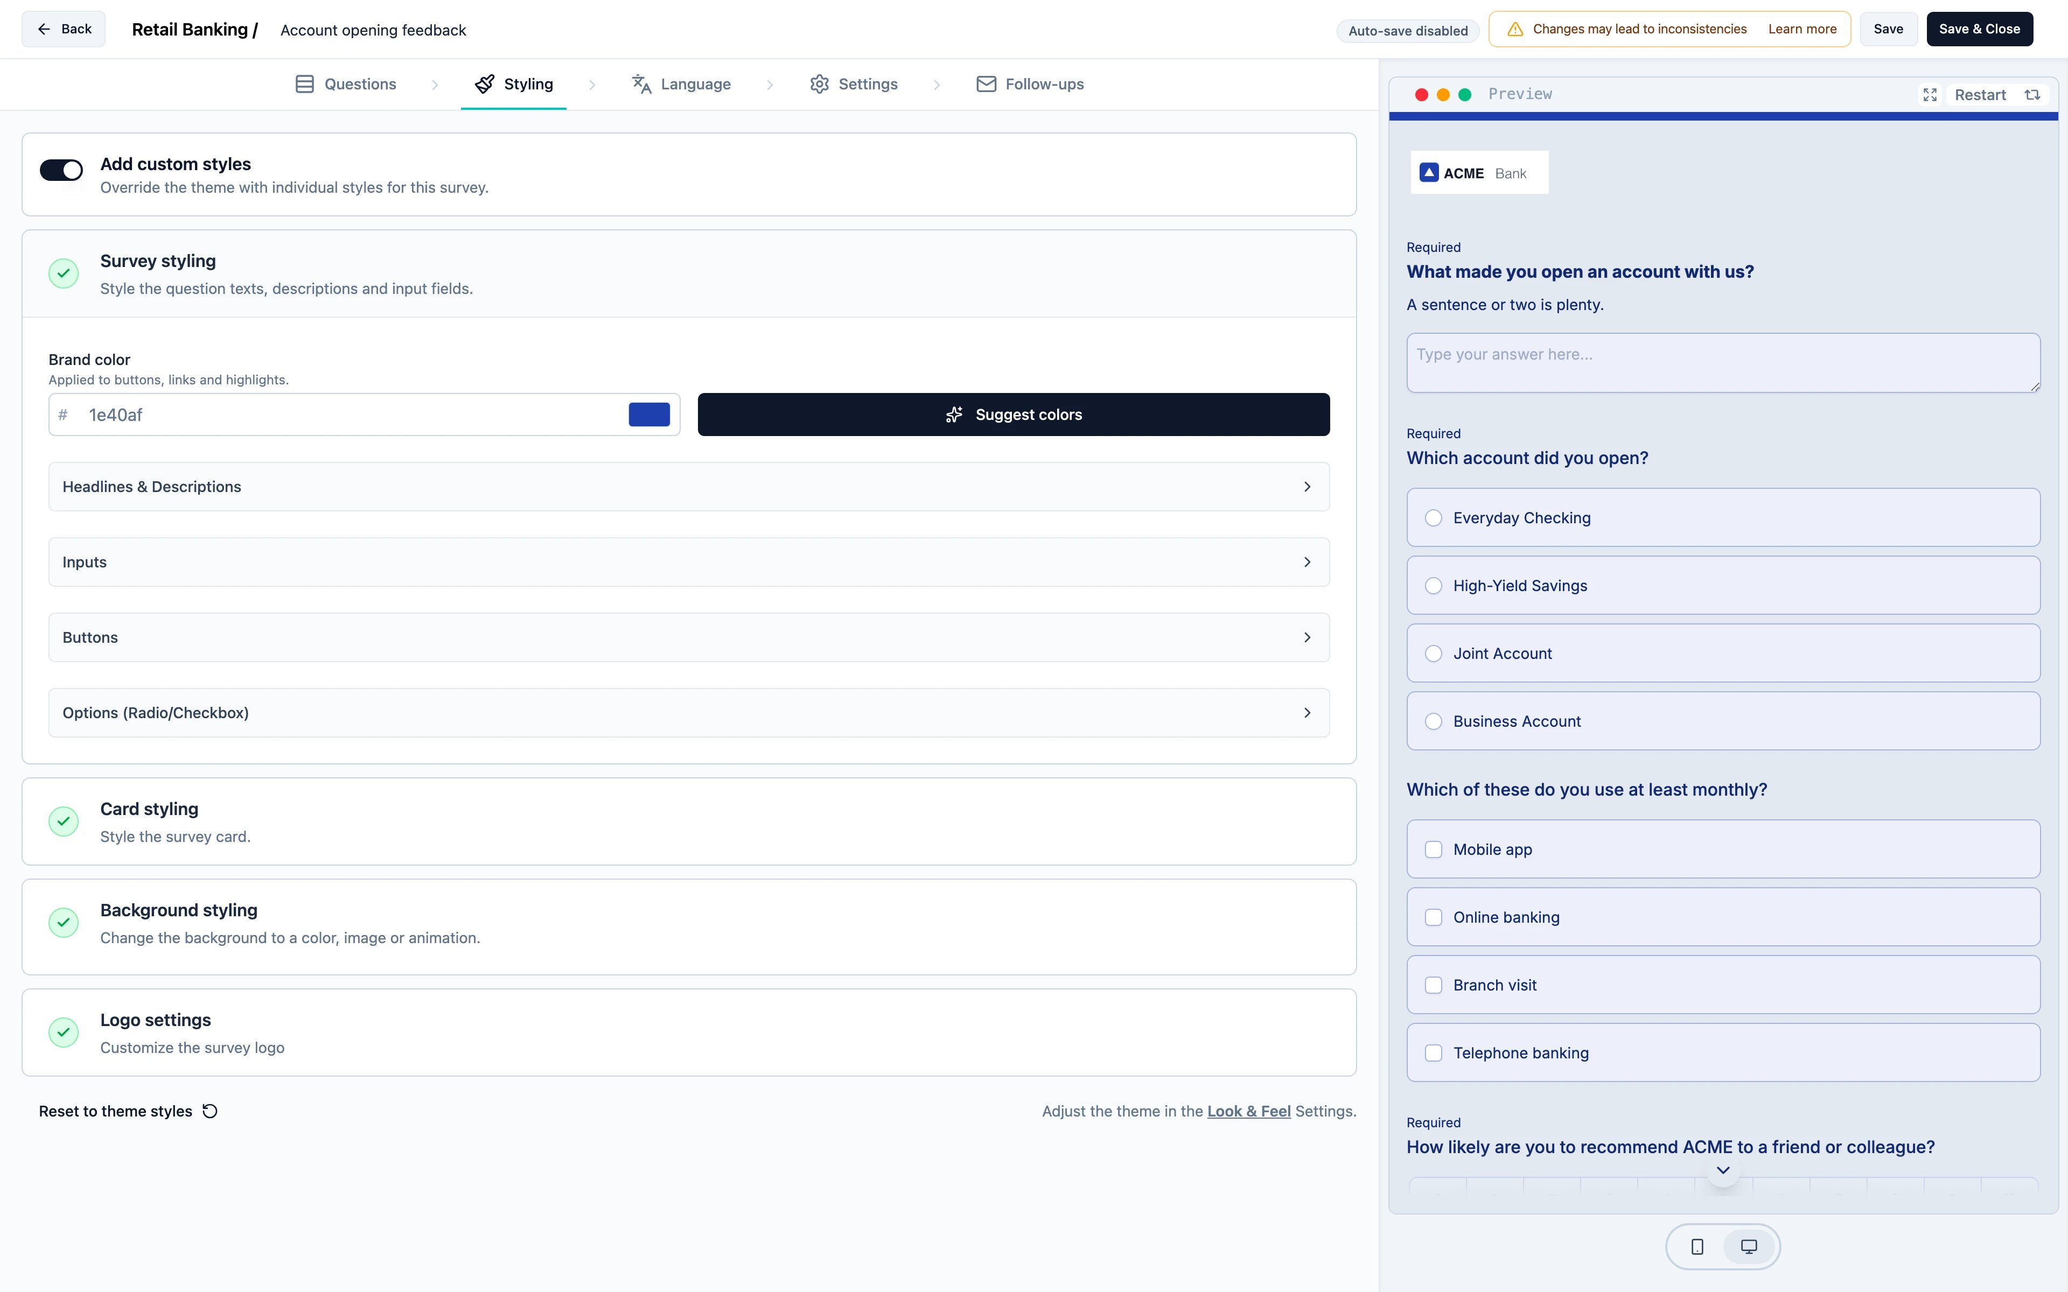The height and width of the screenshot is (1292, 2068).
Task: Click the green dot in preview header
Action: pos(1465,95)
